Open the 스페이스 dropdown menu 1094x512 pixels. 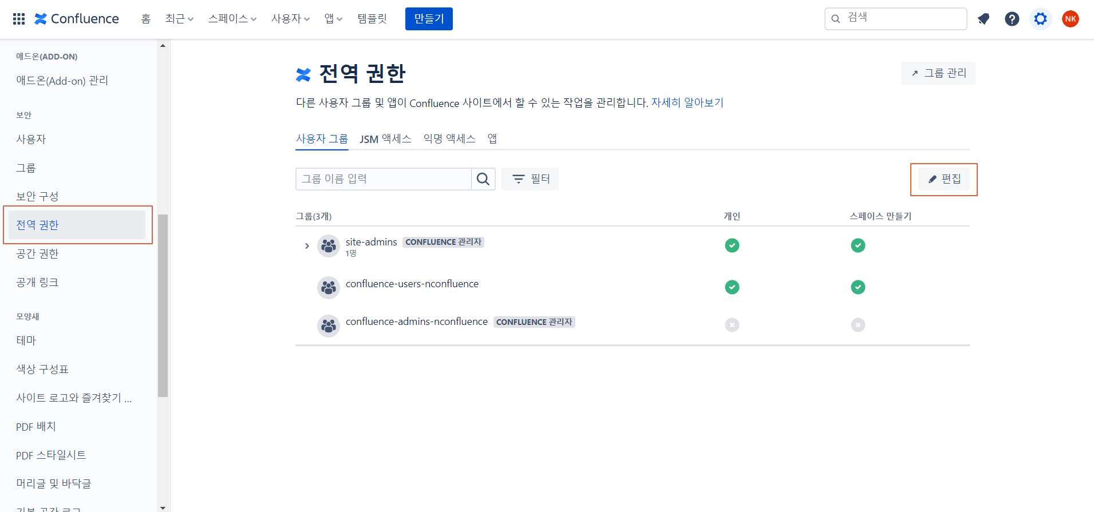pyautogui.click(x=232, y=19)
